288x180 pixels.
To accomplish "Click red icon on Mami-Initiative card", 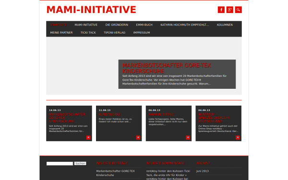I will [188, 137].
